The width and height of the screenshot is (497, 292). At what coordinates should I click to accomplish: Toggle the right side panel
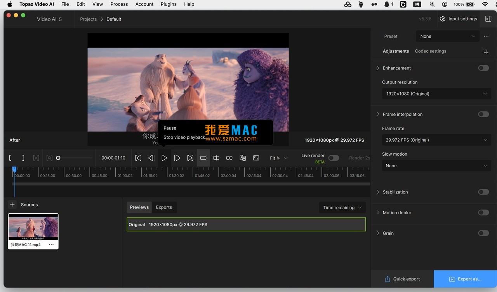coord(488,19)
